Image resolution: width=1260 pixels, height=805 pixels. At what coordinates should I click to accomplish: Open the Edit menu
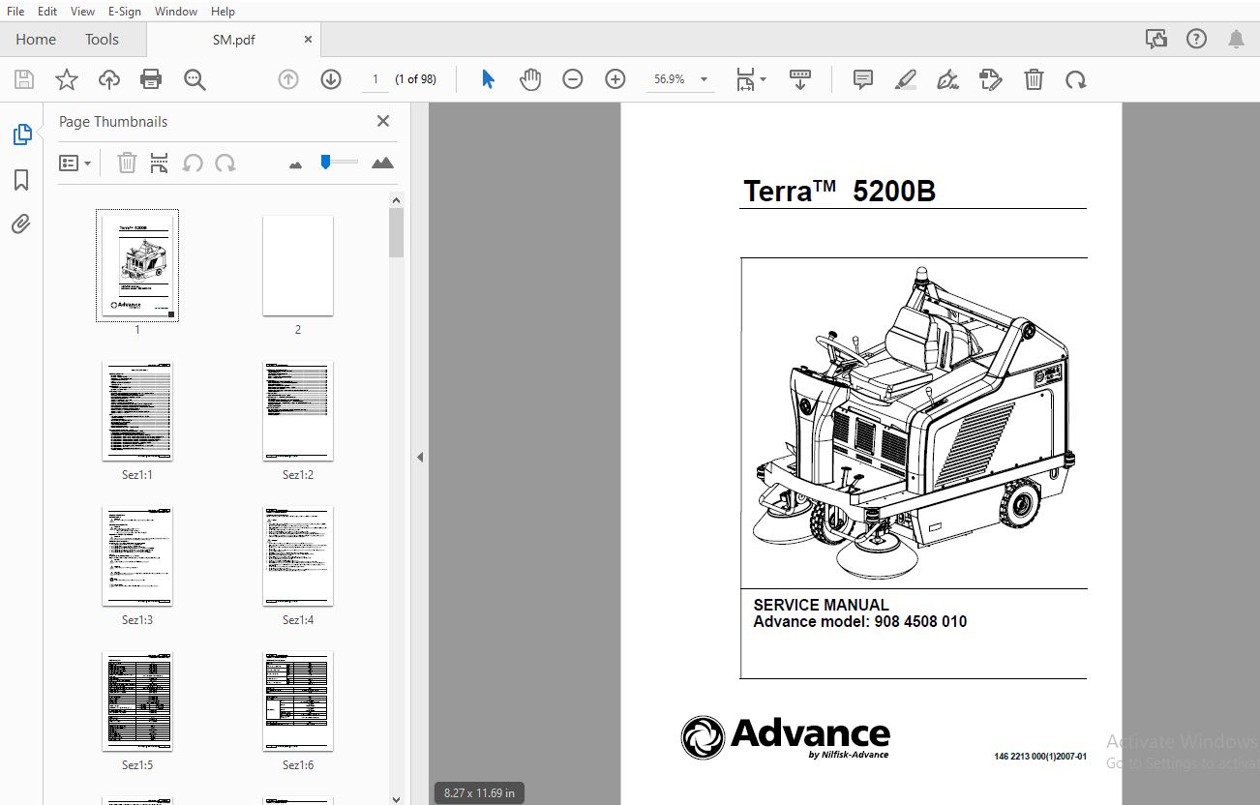pos(47,11)
